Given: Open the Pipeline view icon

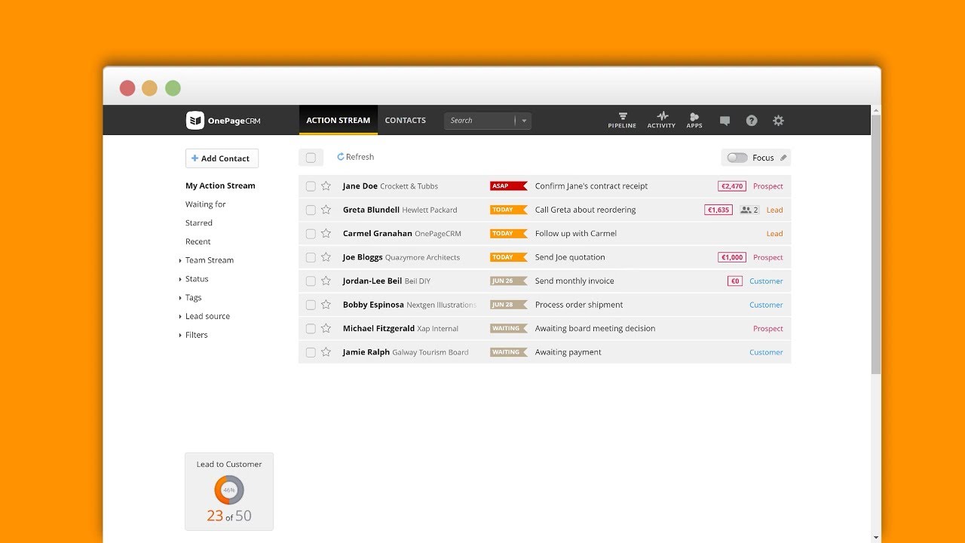Looking at the screenshot, I should 622,120.
